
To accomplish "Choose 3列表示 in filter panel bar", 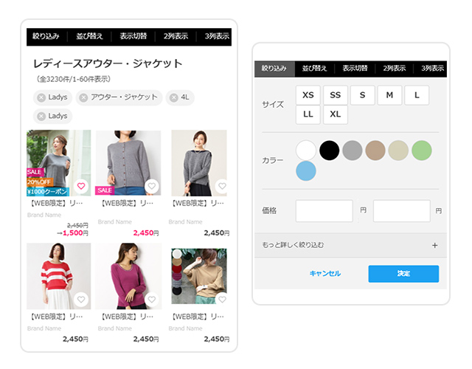I will tap(432, 69).
